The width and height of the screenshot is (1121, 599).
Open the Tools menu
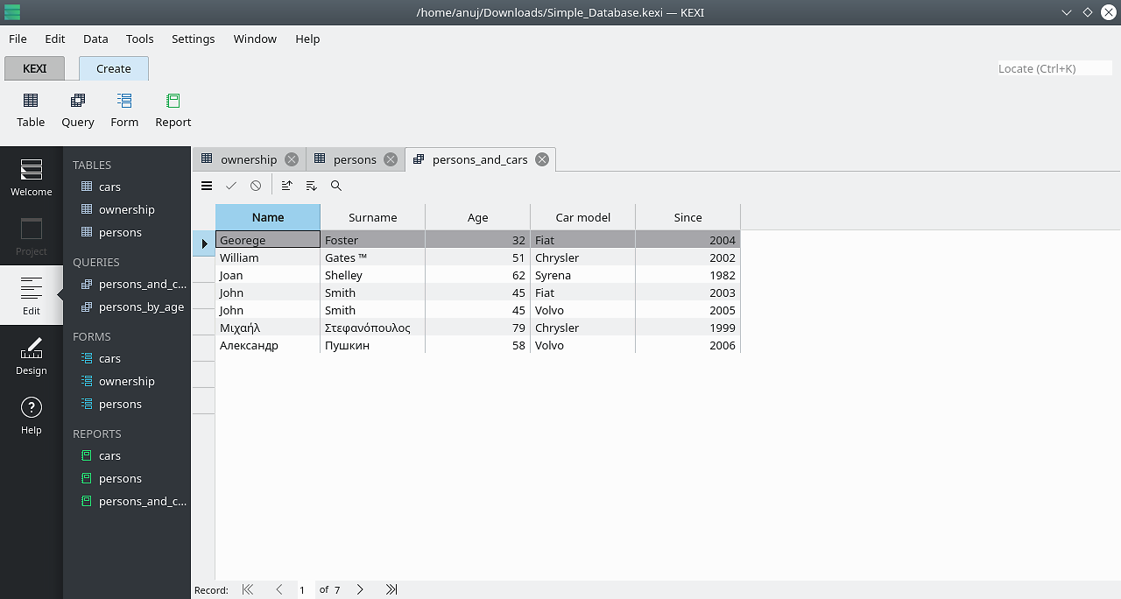[140, 39]
